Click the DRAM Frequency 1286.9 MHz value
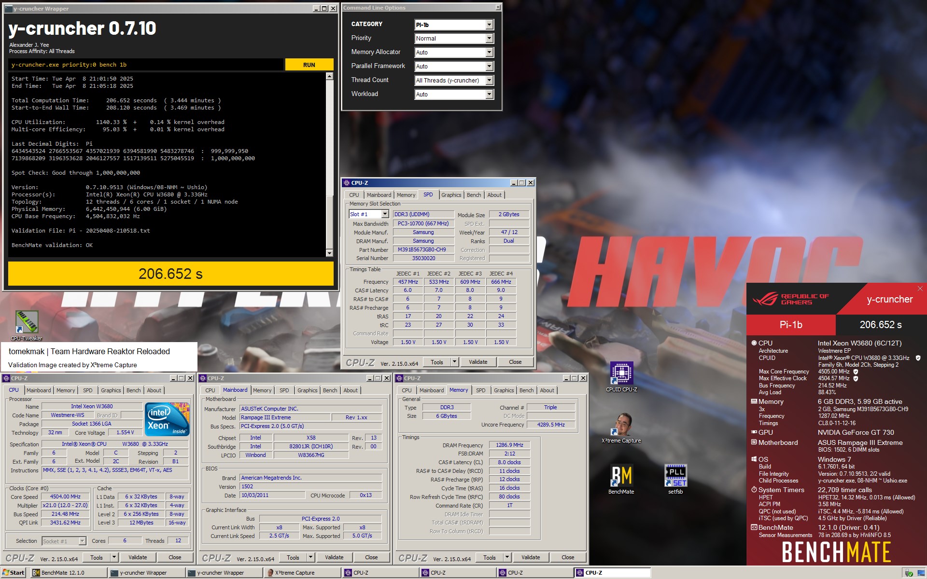 coord(509,445)
